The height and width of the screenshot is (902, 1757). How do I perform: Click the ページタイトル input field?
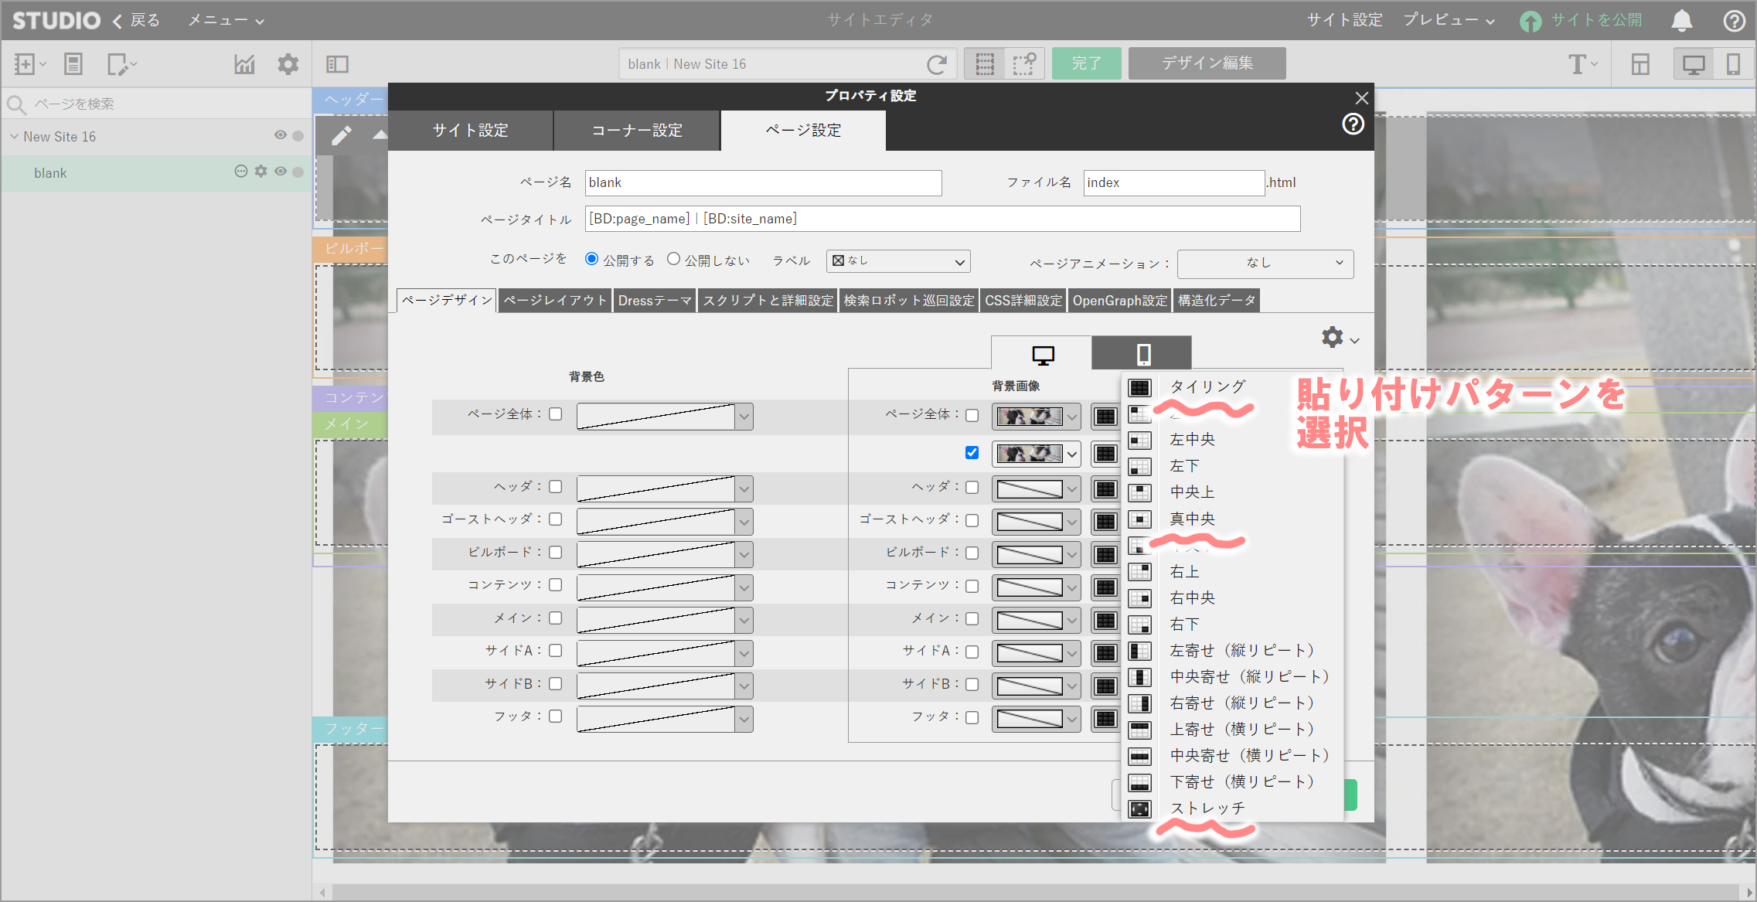pos(941,219)
